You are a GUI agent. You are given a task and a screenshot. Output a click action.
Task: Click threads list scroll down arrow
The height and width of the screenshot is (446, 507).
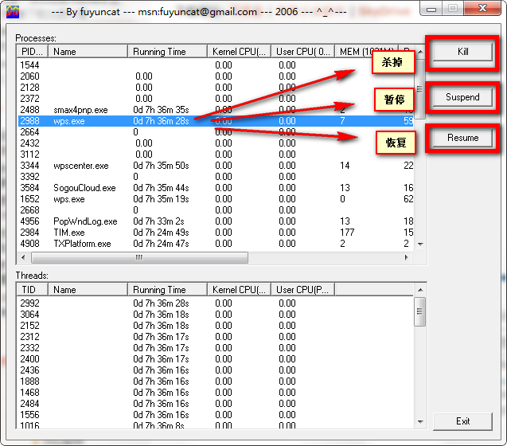click(x=420, y=421)
